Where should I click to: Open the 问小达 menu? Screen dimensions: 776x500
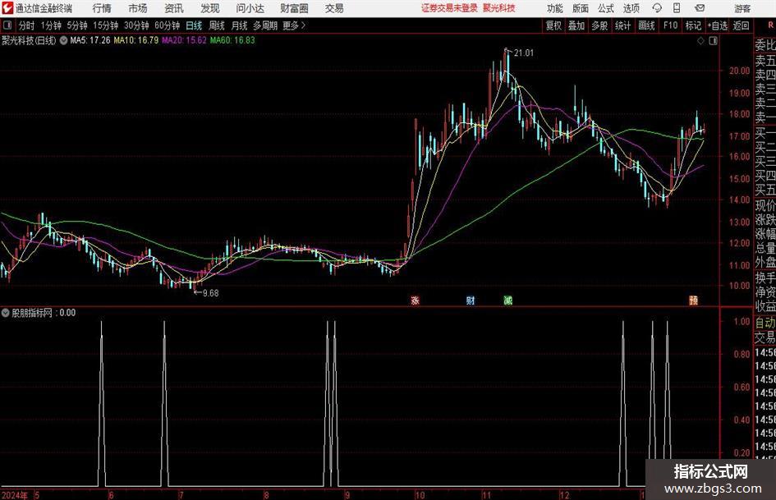pos(250,8)
